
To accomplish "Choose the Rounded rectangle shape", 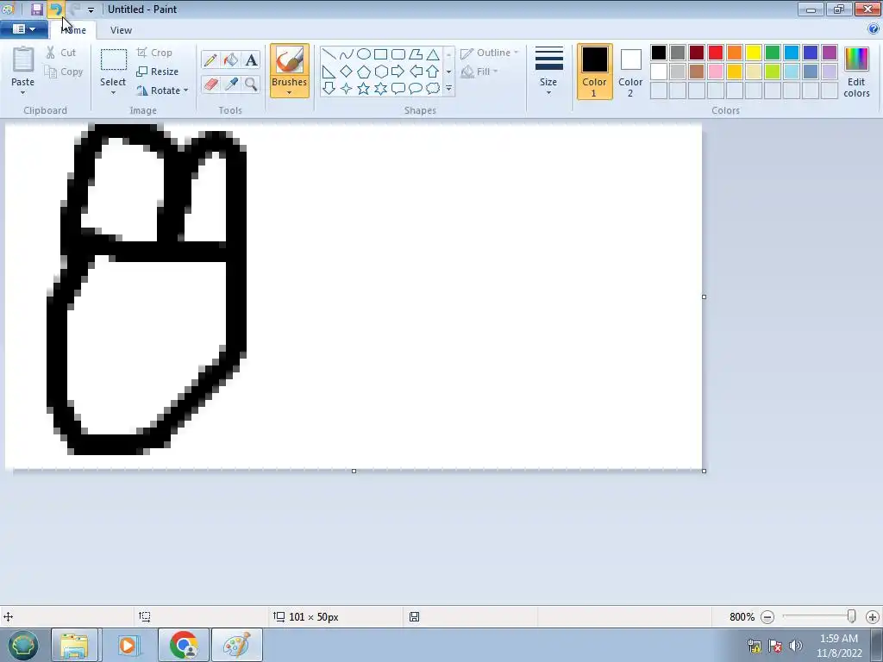I will coord(398,54).
